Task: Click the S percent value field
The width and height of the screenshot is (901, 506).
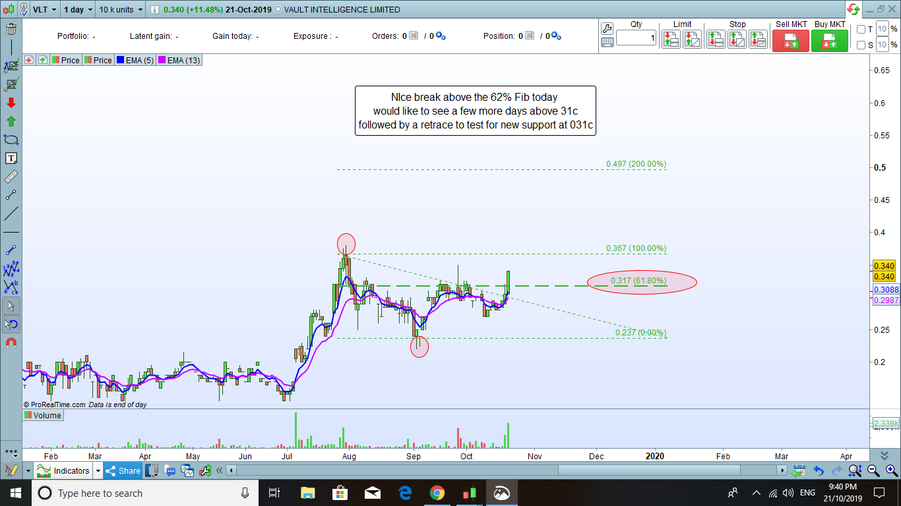Action: [x=883, y=45]
